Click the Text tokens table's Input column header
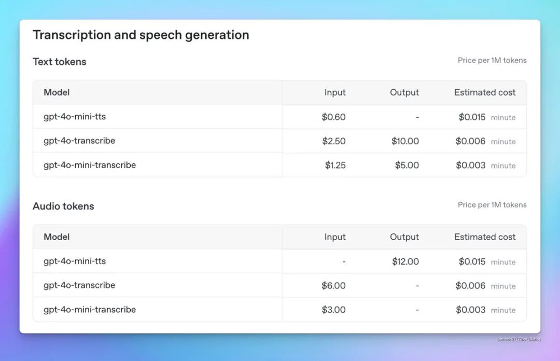Screen dimensions: 560x361 coord(335,93)
